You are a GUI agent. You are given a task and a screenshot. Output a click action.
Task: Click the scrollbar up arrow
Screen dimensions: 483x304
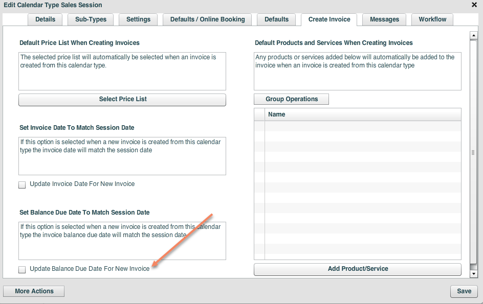click(473, 36)
